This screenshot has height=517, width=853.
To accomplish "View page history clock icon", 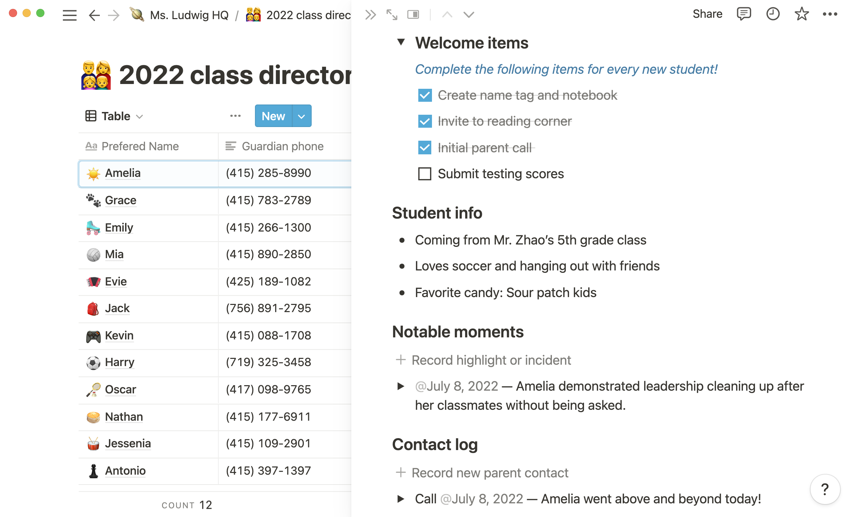I will [772, 14].
